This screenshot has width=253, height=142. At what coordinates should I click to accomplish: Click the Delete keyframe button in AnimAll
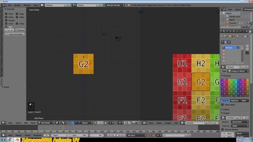pos(20,30)
